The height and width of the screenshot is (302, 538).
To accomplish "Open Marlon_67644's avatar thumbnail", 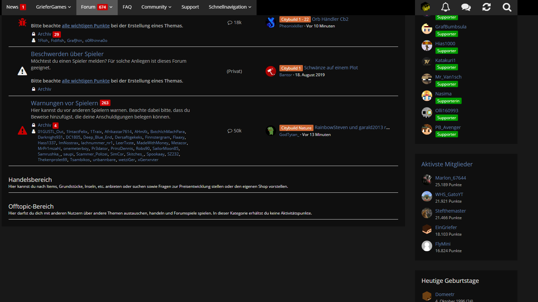I will (x=427, y=180).
